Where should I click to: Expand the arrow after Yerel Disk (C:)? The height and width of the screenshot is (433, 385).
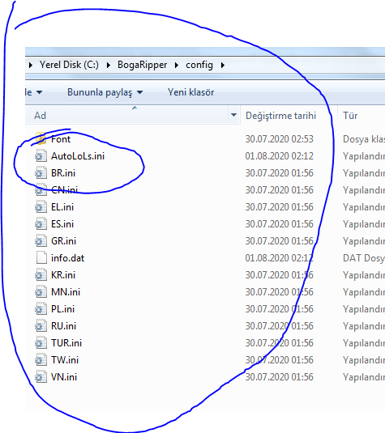pyautogui.click(x=109, y=66)
